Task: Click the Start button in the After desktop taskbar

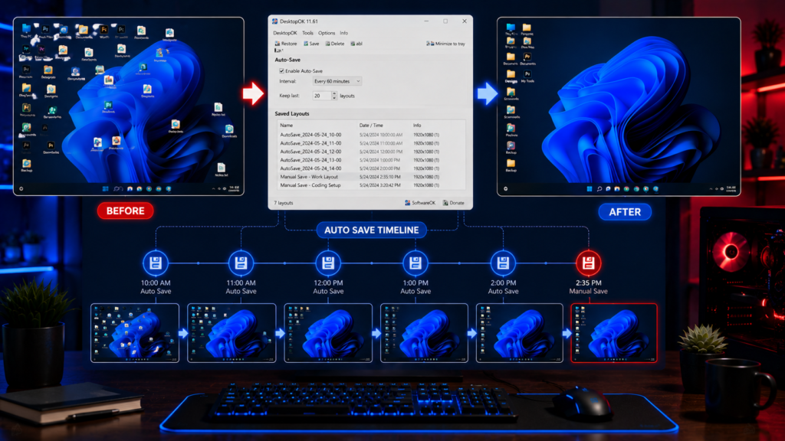Action: click(590, 189)
